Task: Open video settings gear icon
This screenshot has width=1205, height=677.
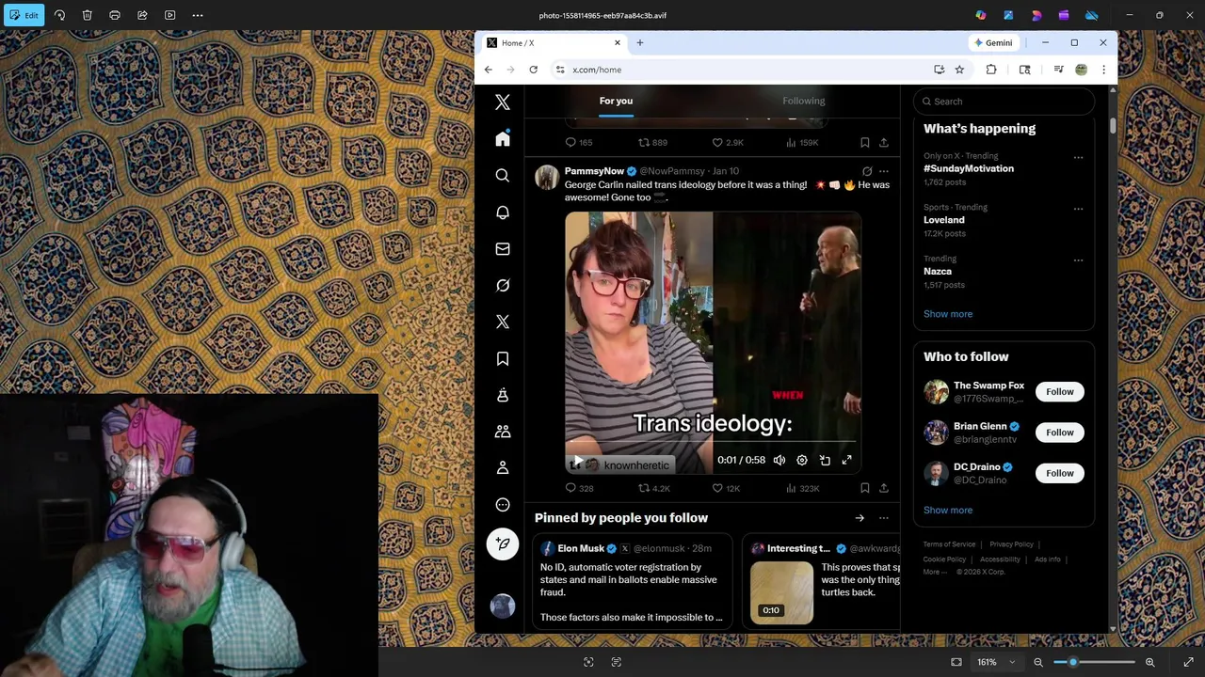Action: pos(802,460)
